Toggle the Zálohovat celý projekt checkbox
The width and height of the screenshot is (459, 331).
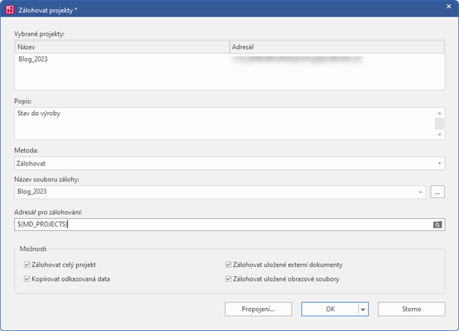tap(27, 265)
